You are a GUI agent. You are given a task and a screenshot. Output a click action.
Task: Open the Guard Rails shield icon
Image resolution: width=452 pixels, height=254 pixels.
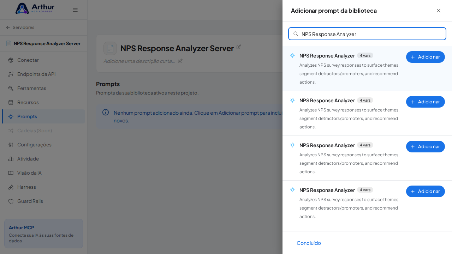(x=11, y=201)
